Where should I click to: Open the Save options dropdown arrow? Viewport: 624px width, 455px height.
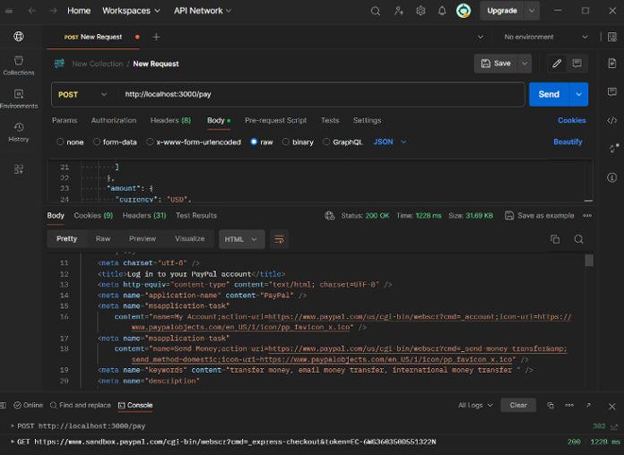(x=524, y=64)
